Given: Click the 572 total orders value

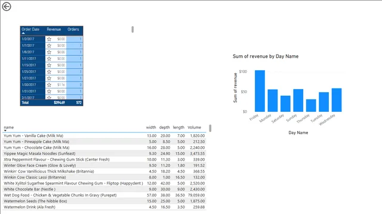Looking at the screenshot, I should click(x=79, y=103).
